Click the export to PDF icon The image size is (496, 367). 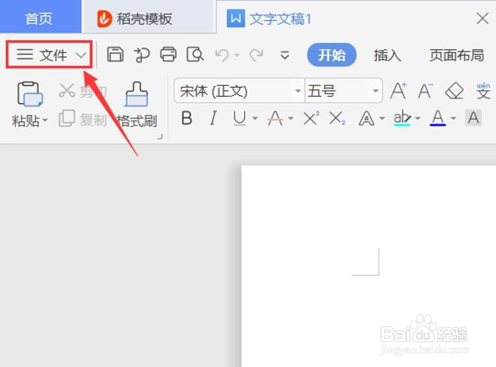142,55
